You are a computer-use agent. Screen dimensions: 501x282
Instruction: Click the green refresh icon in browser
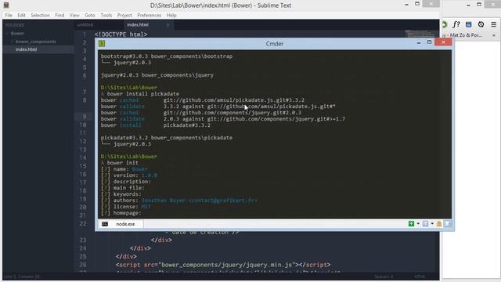tap(445, 24)
